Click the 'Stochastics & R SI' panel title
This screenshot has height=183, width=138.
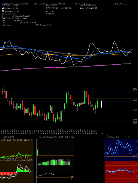point(118,137)
